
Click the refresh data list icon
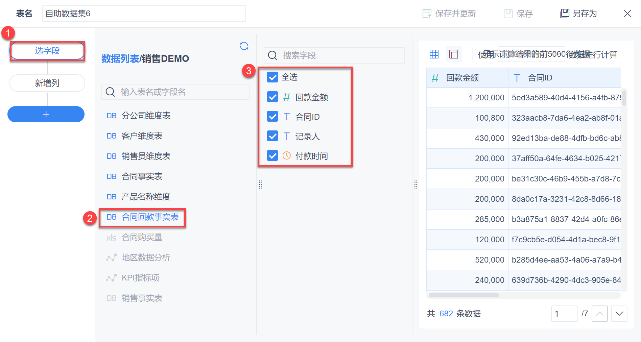[x=244, y=46]
